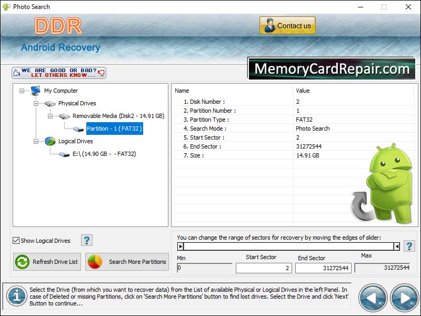Select the '7. Size :' row
Viewport: 421px width, 316px height.
point(294,155)
